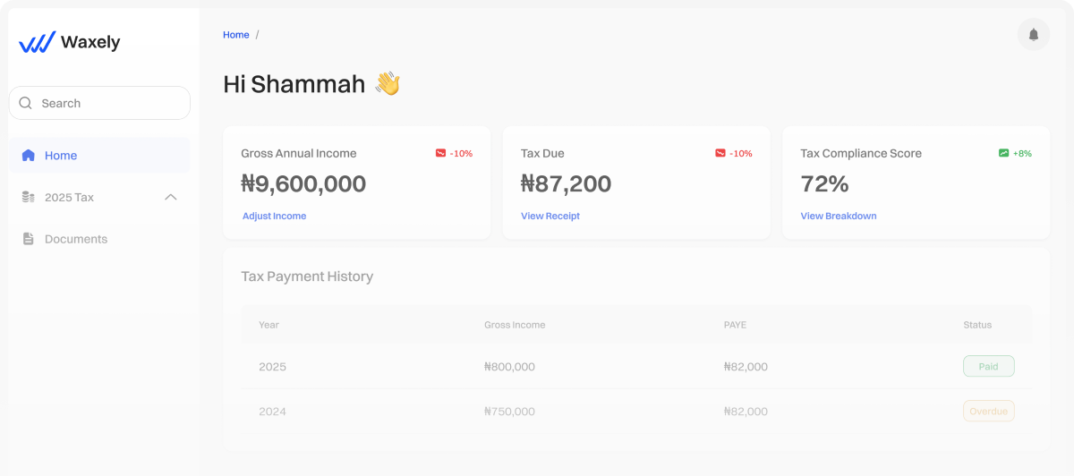
Task: Click the Waxely logo icon
Action: (x=37, y=42)
